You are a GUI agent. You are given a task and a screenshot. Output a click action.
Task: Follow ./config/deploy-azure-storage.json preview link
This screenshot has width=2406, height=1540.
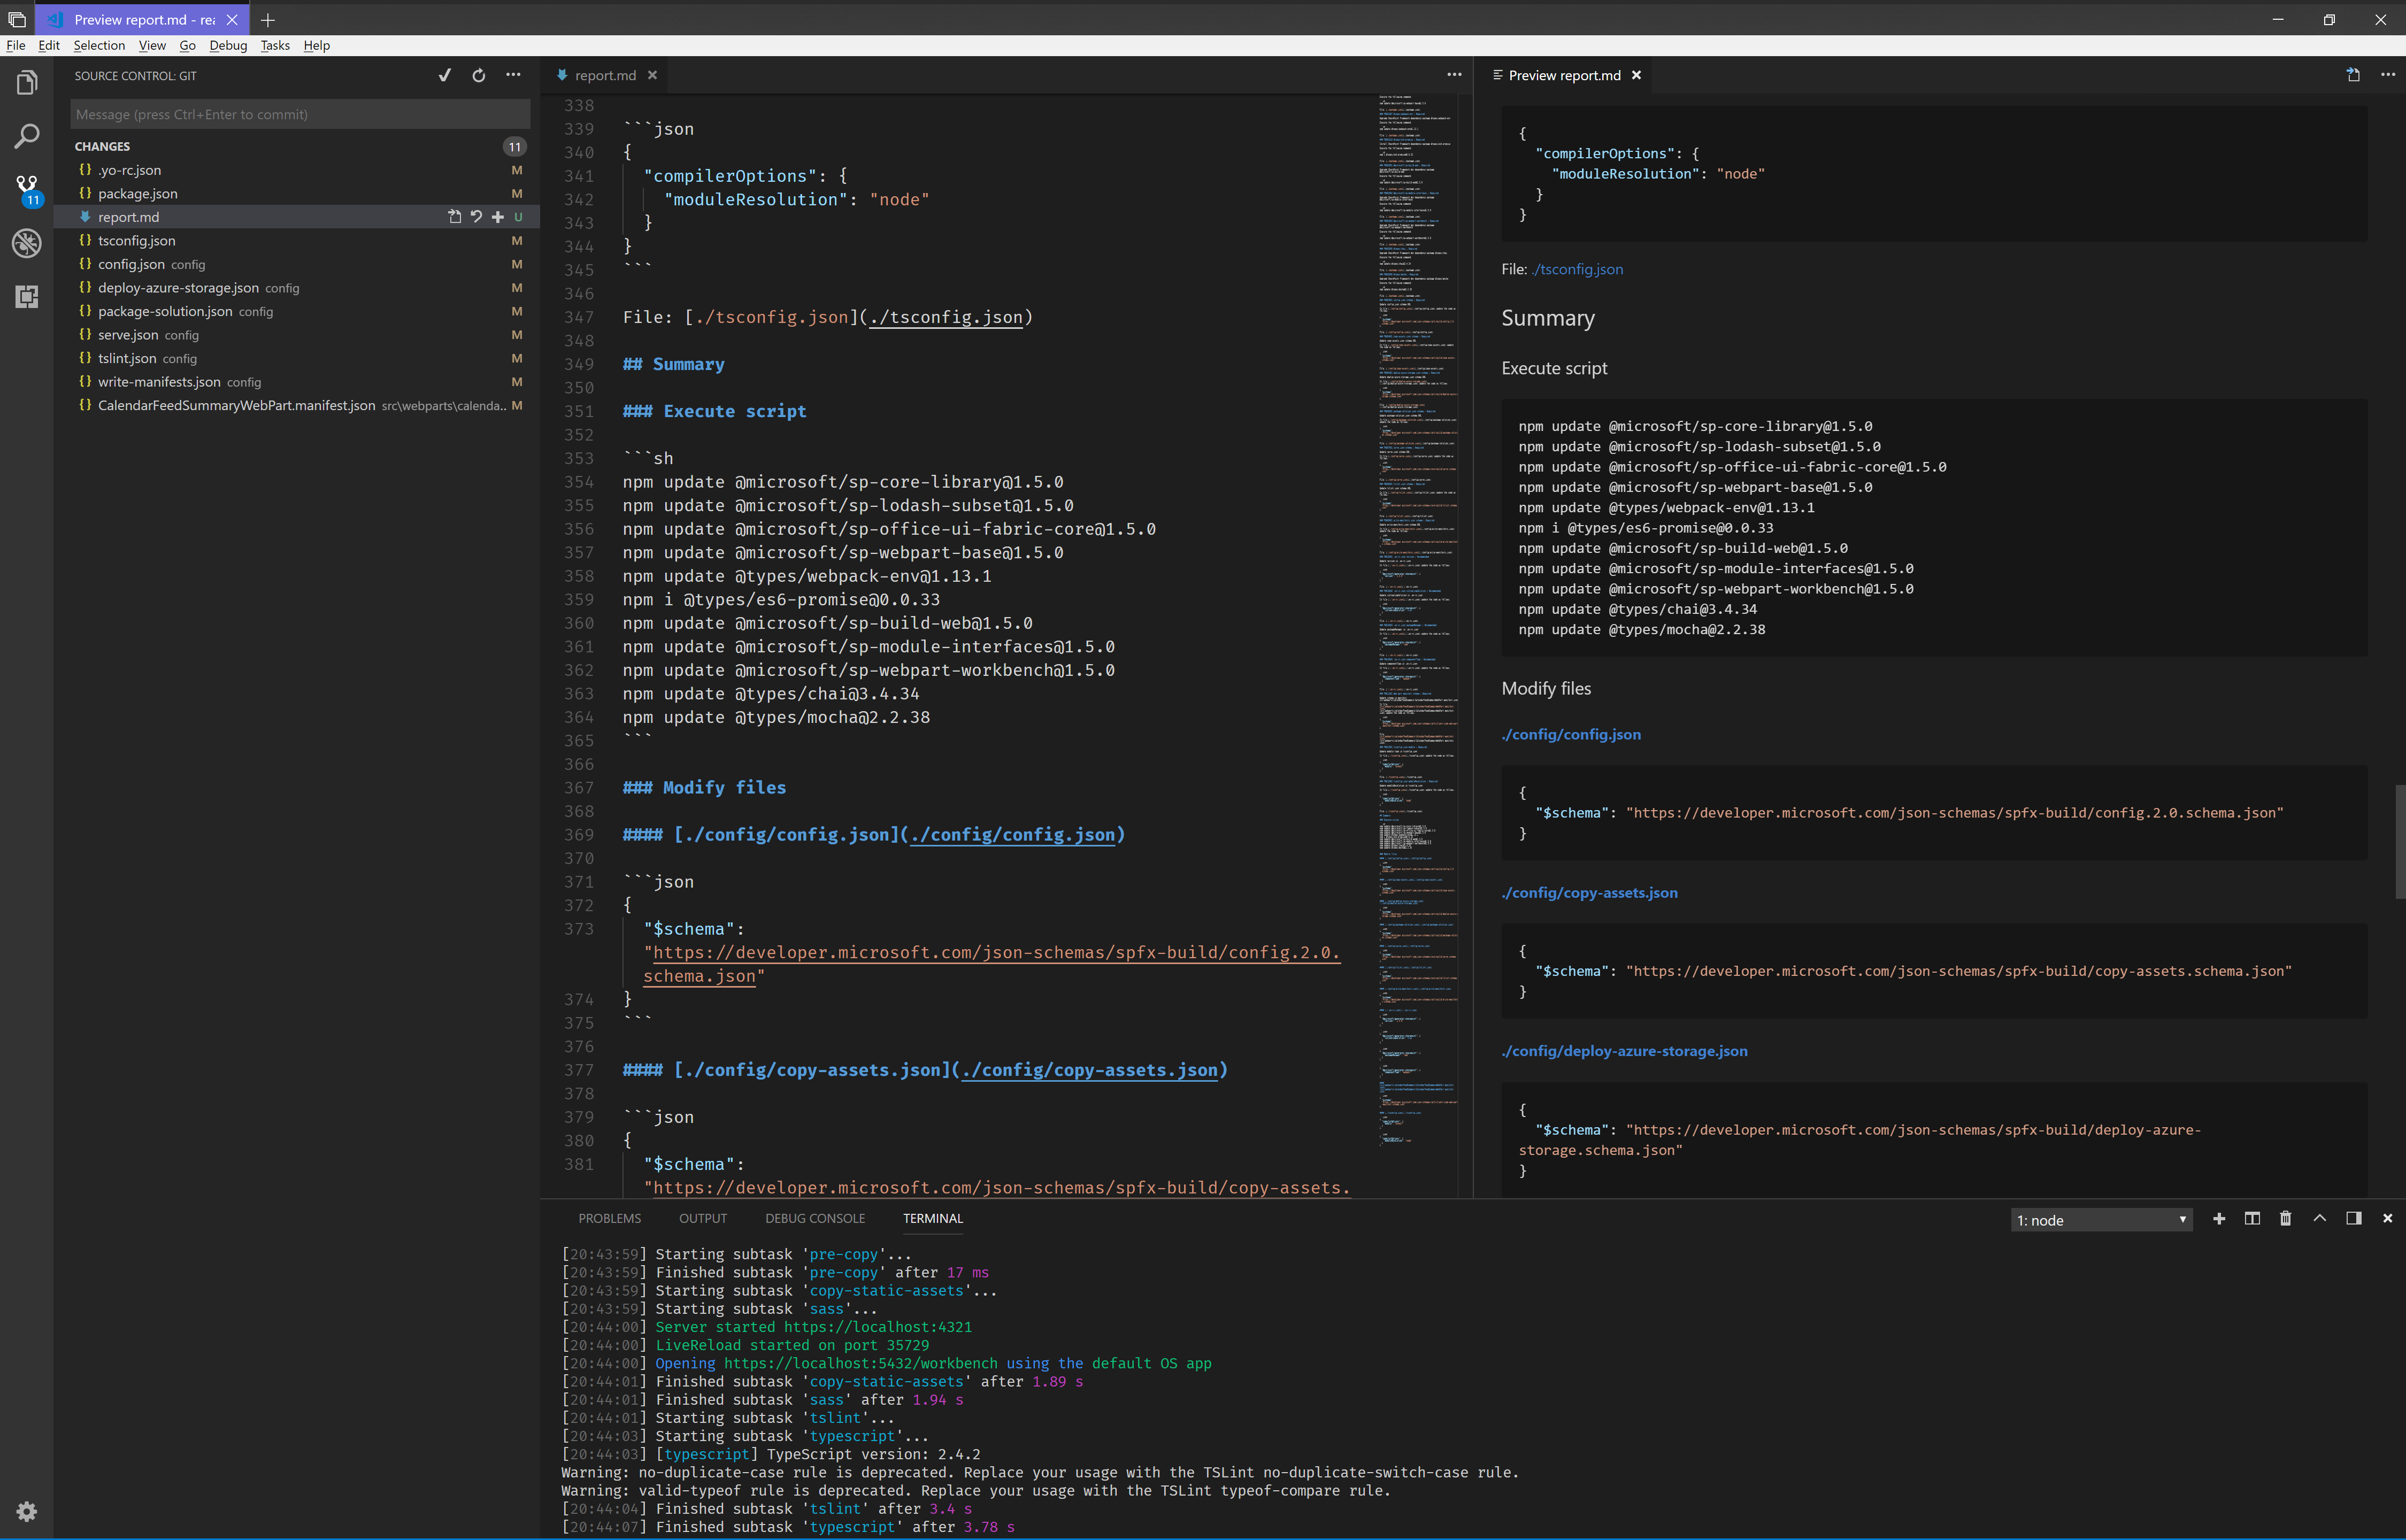click(x=1624, y=1050)
